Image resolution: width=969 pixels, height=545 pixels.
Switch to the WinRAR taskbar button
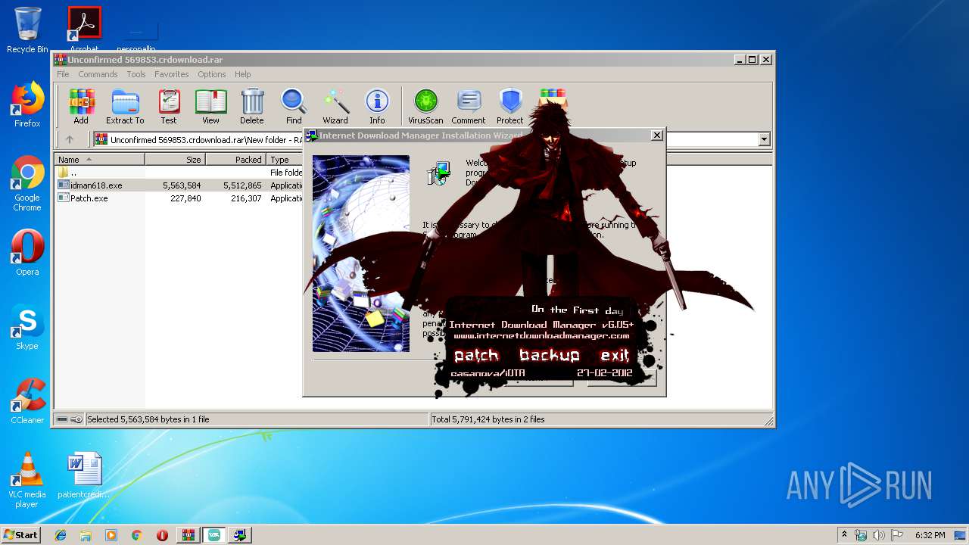[188, 535]
